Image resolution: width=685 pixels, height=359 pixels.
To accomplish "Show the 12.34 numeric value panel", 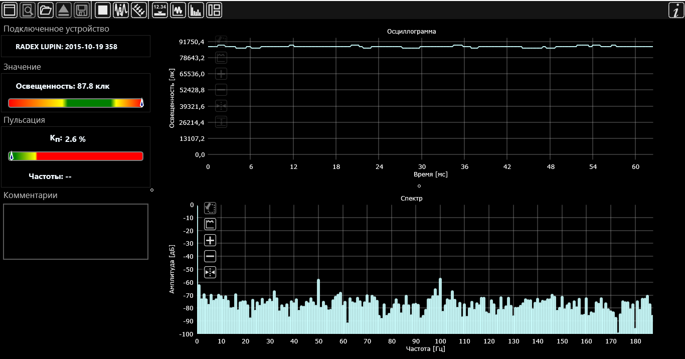I will click(160, 10).
